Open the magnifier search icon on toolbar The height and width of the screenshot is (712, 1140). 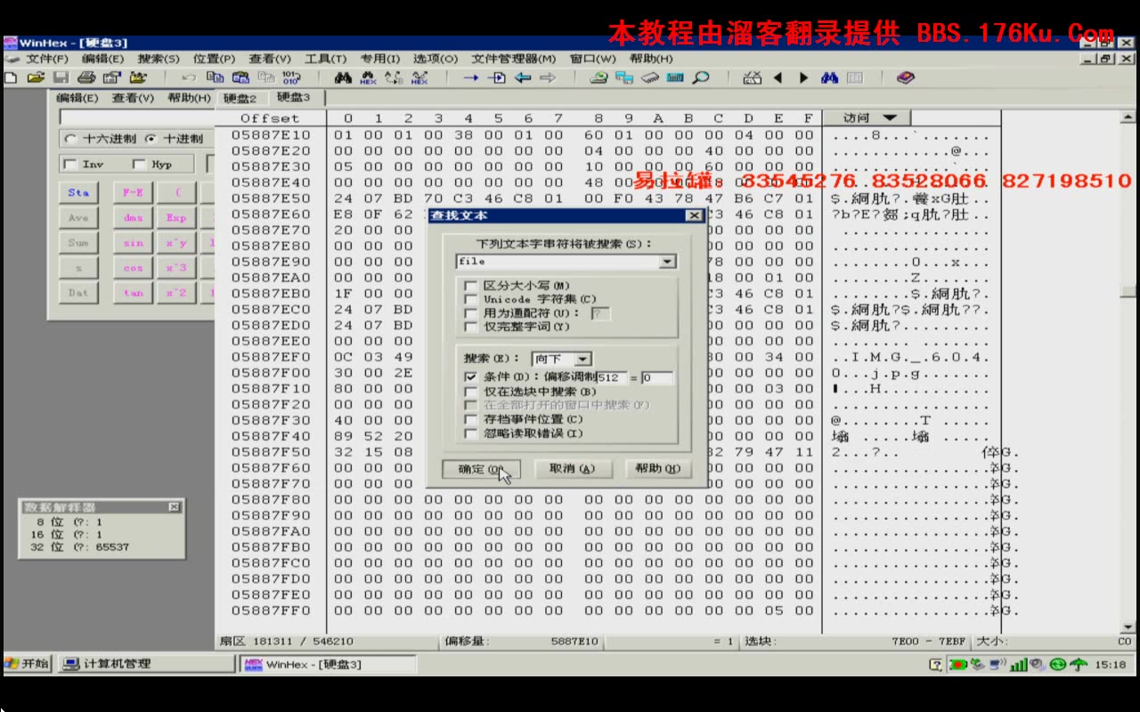[x=701, y=77]
